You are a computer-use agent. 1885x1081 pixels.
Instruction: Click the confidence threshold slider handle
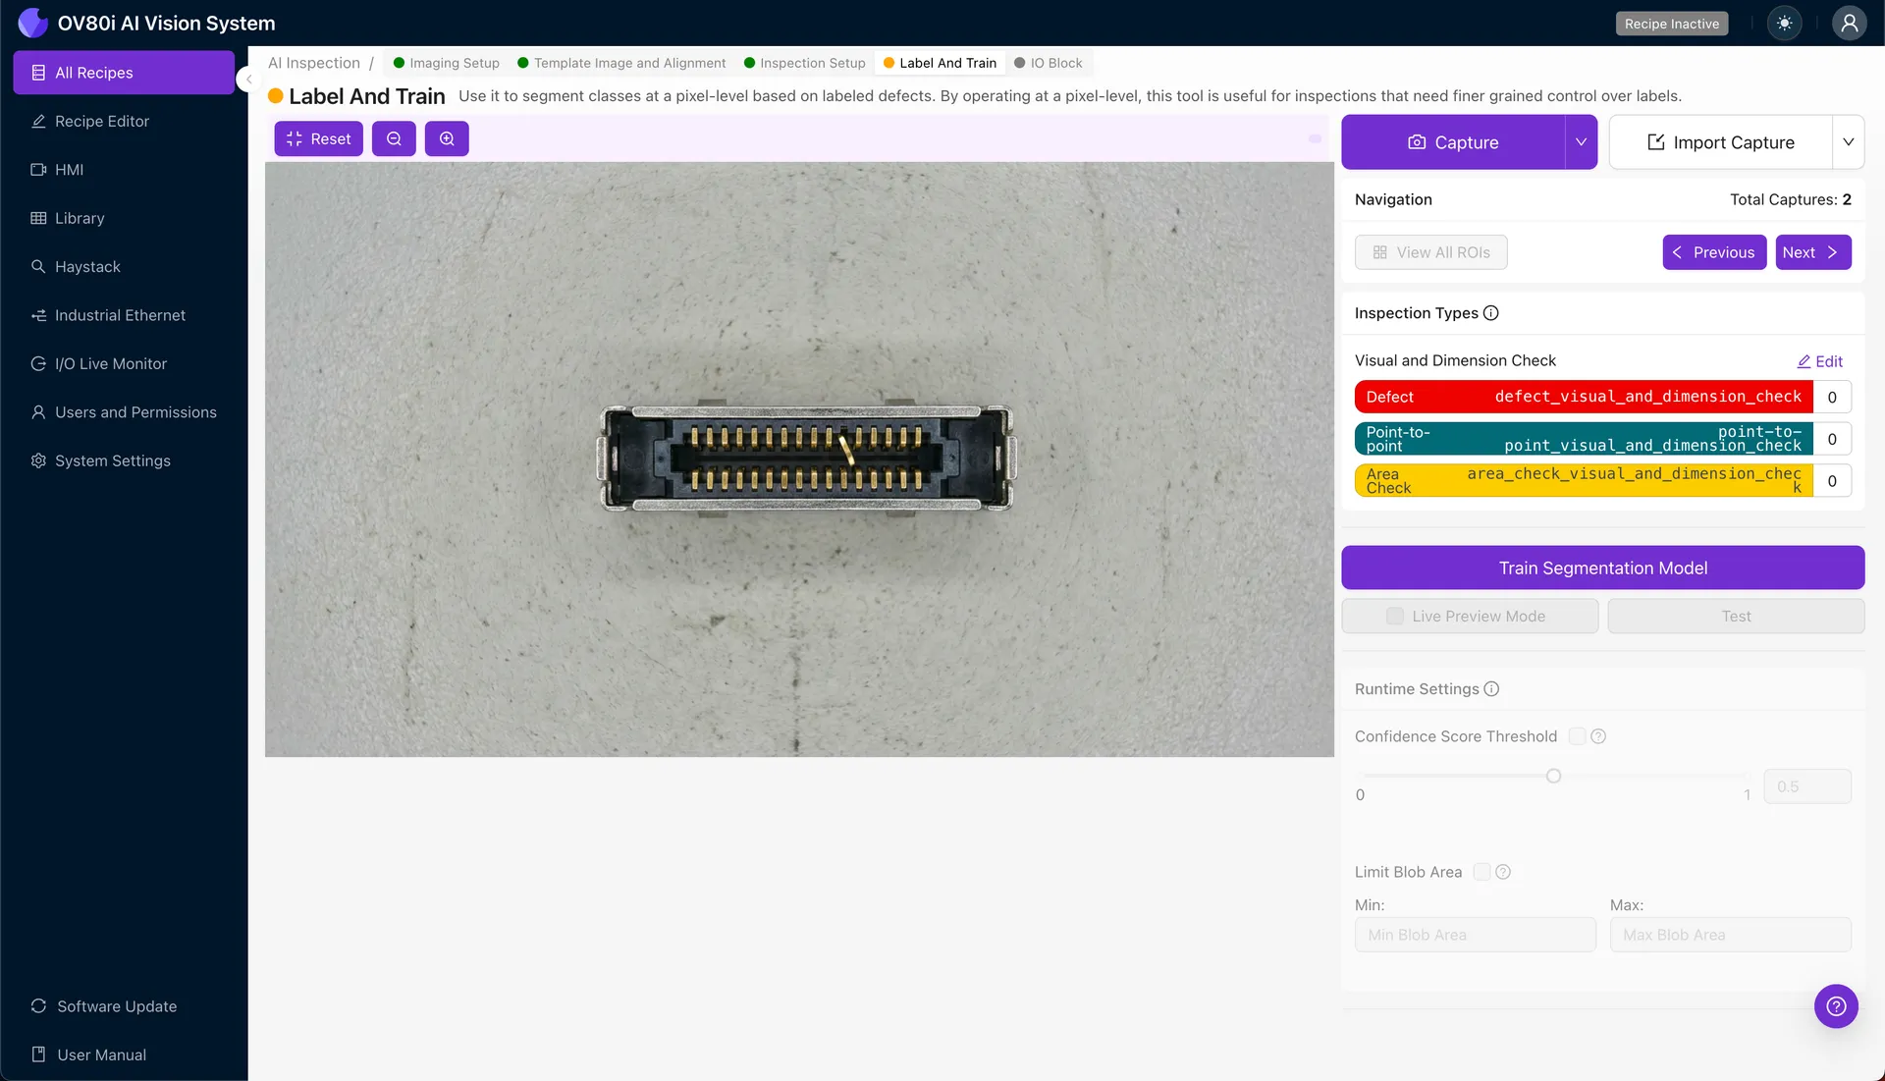1553,777
